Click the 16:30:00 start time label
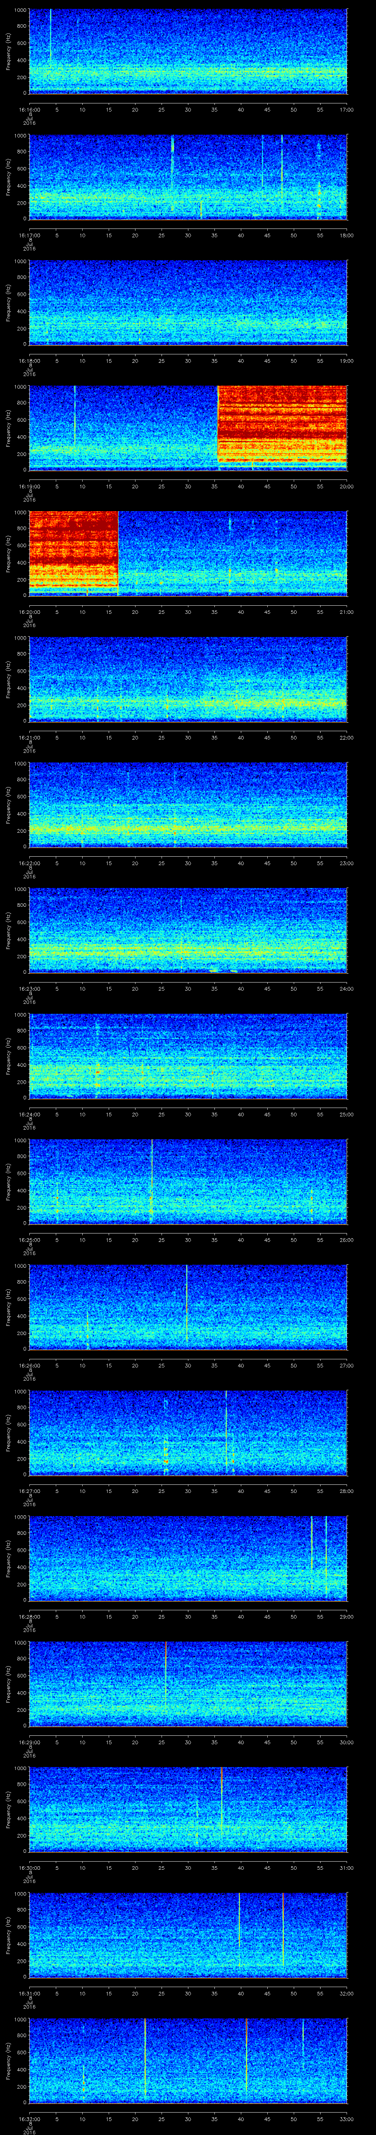Image resolution: width=376 pixels, height=2135 pixels. tap(29, 1868)
